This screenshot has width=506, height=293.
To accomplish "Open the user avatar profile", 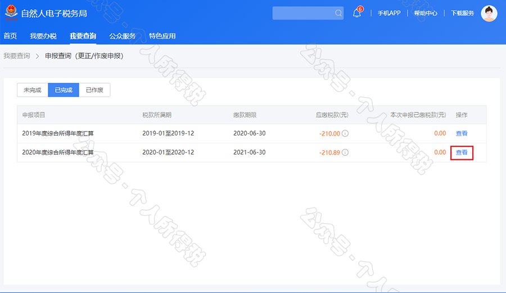I will pos(489,13).
